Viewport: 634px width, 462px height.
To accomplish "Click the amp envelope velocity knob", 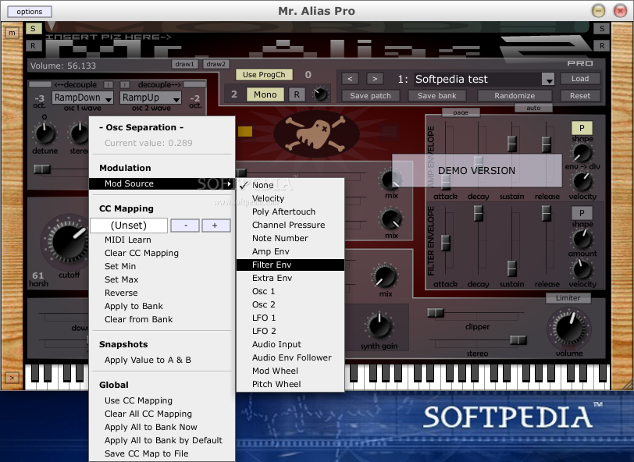I will tap(582, 182).
